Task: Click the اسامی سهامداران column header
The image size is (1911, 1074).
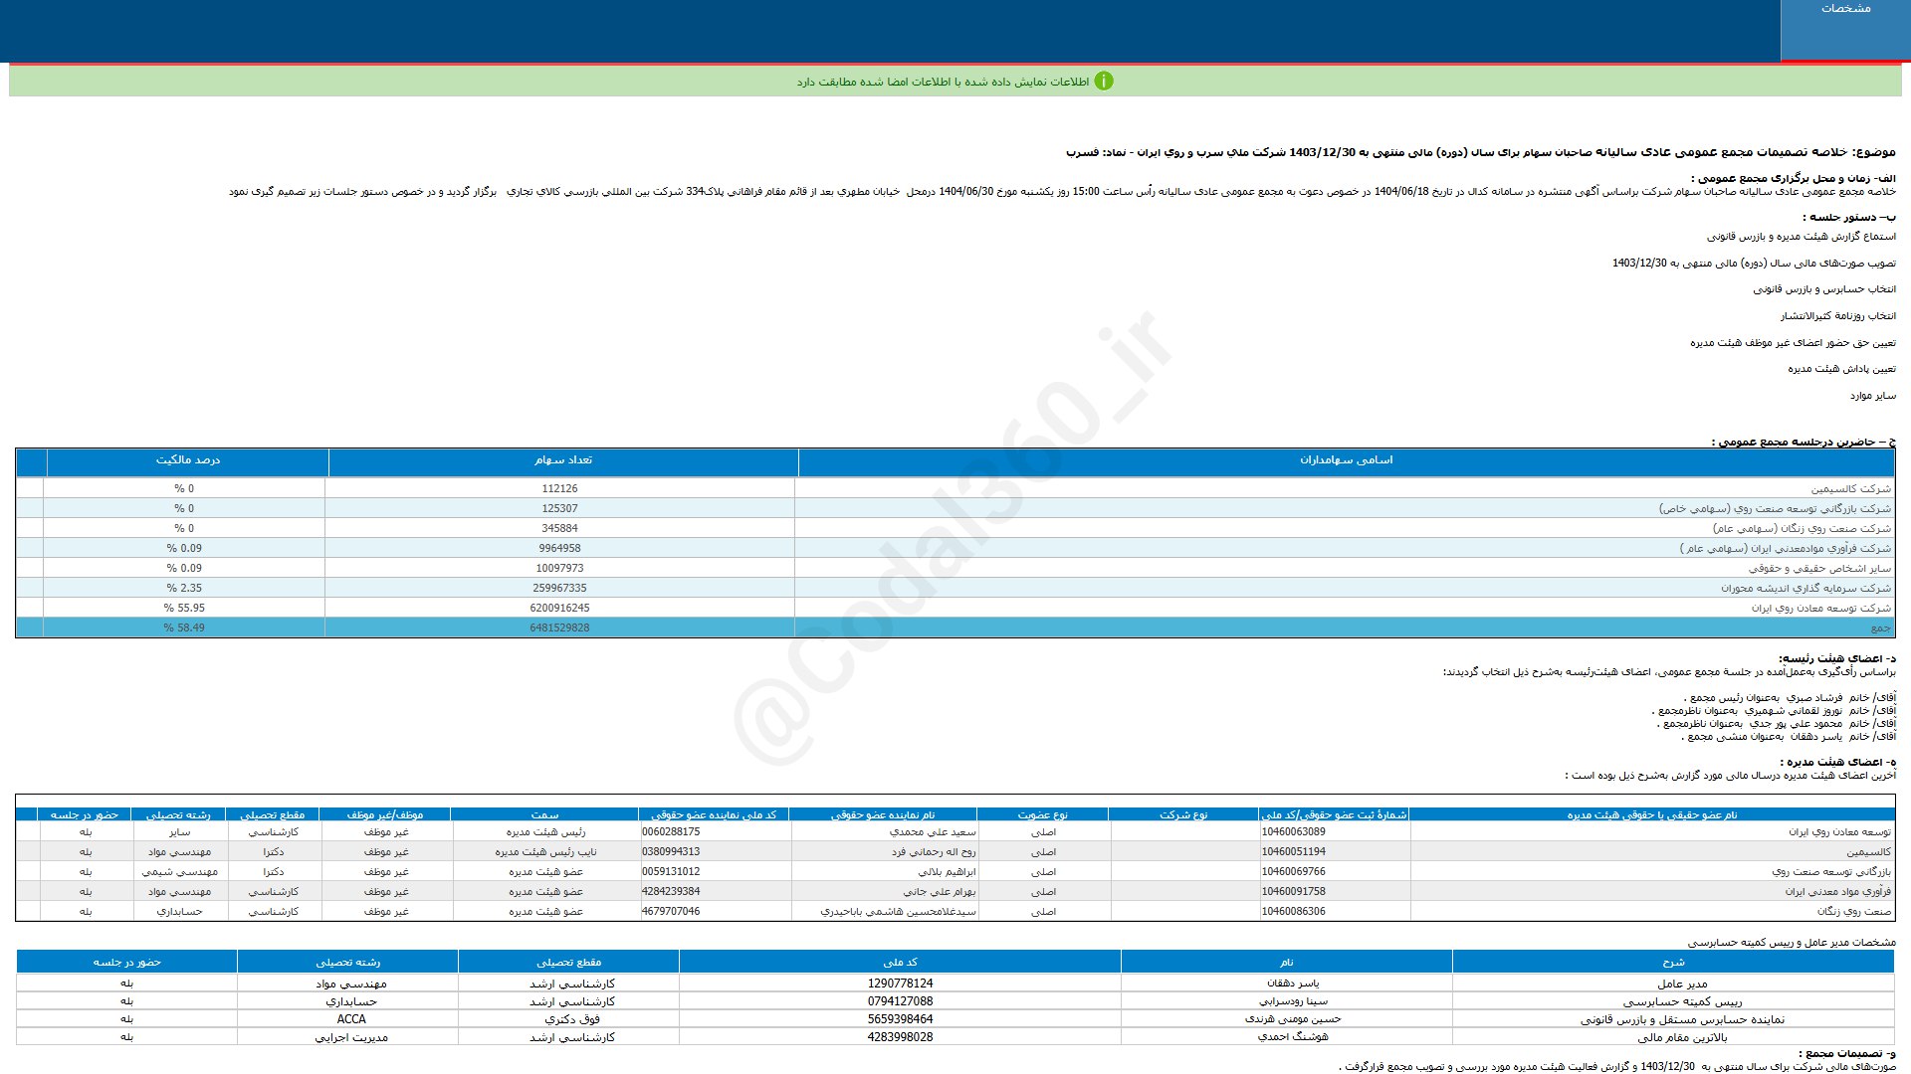Action: coord(1346,460)
